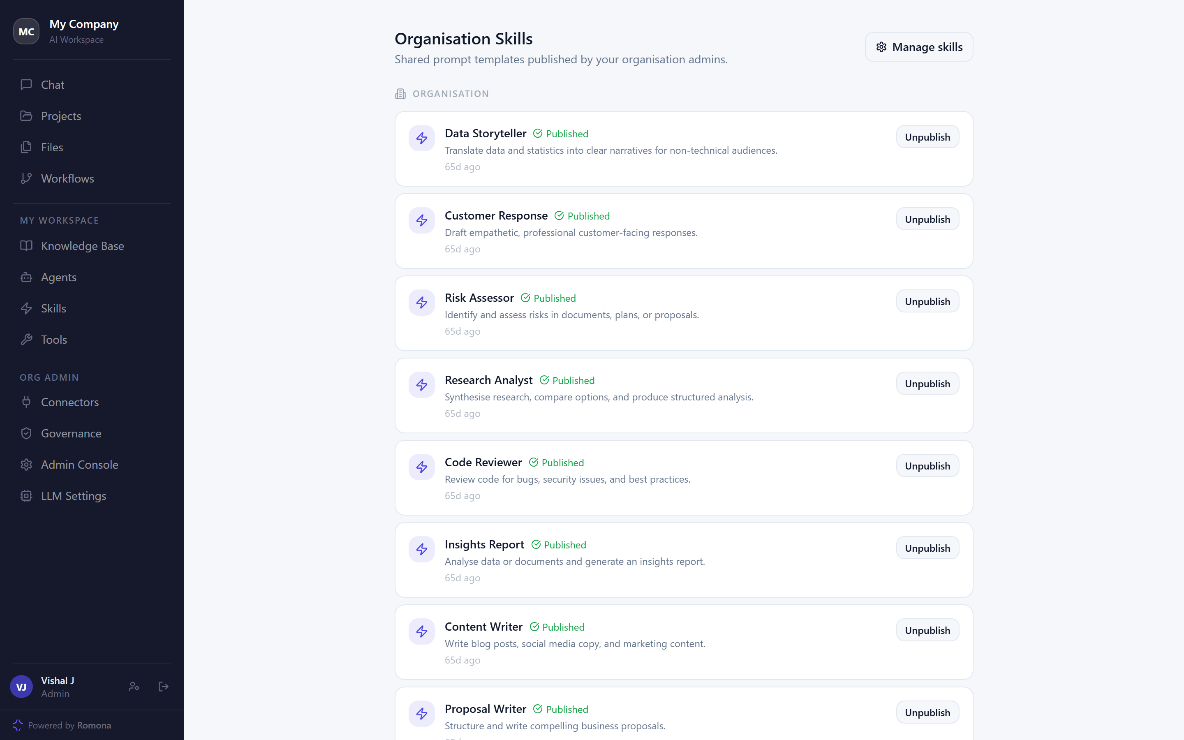This screenshot has height=740, width=1184.
Task: Click the Manage skills button
Action: (919, 47)
